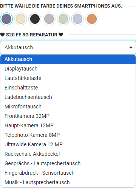This screenshot has height=188, width=136.
Task: Choose Musik - Lautsprechertausch option
Action: 68,182
